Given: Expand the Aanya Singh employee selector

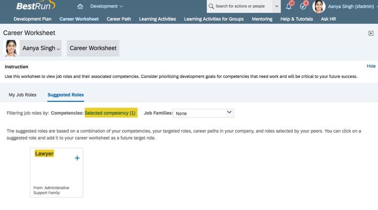Looking at the screenshot, I should tap(41, 48).
